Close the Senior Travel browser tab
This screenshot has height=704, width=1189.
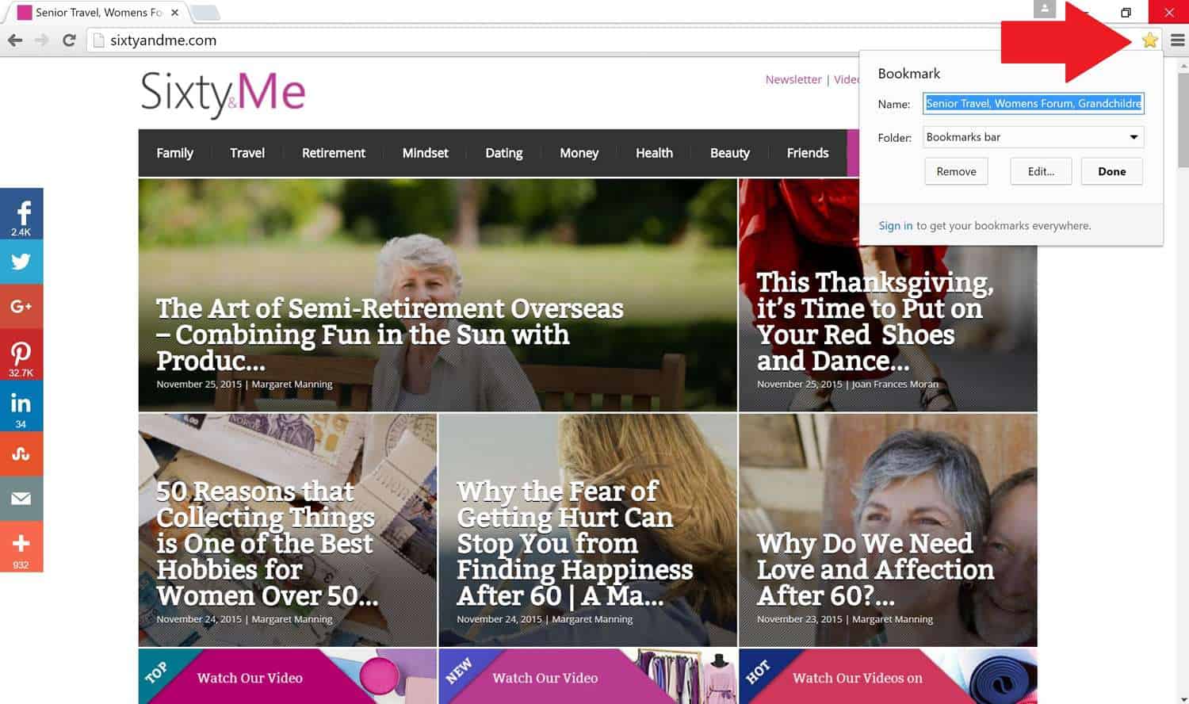click(174, 13)
